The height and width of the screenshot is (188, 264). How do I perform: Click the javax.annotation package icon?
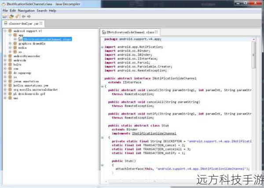point(10,81)
